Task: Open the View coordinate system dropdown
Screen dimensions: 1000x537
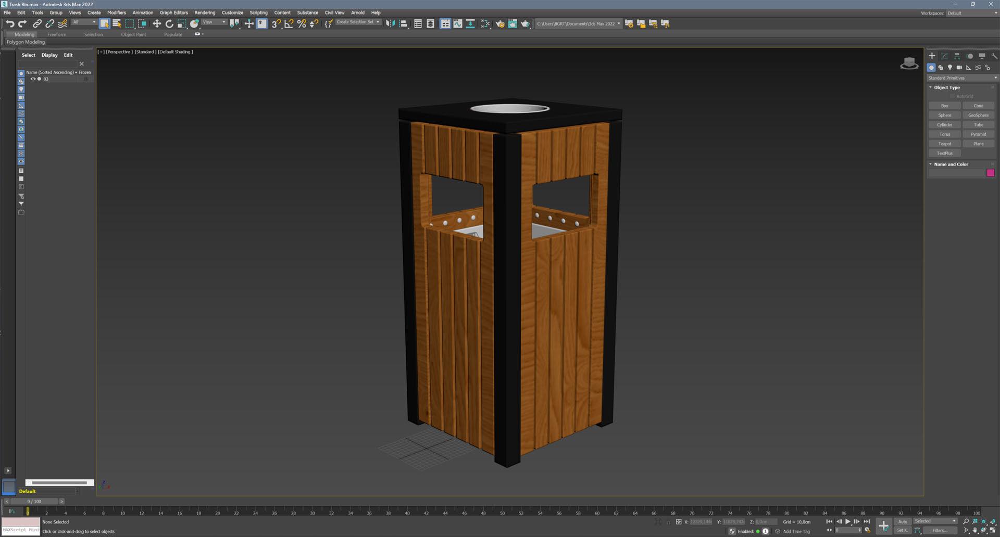Action: pos(214,22)
